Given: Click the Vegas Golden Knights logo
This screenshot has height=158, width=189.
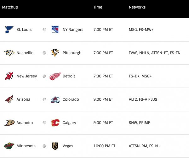Looking at the screenshot, I should click(x=55, y=146).
